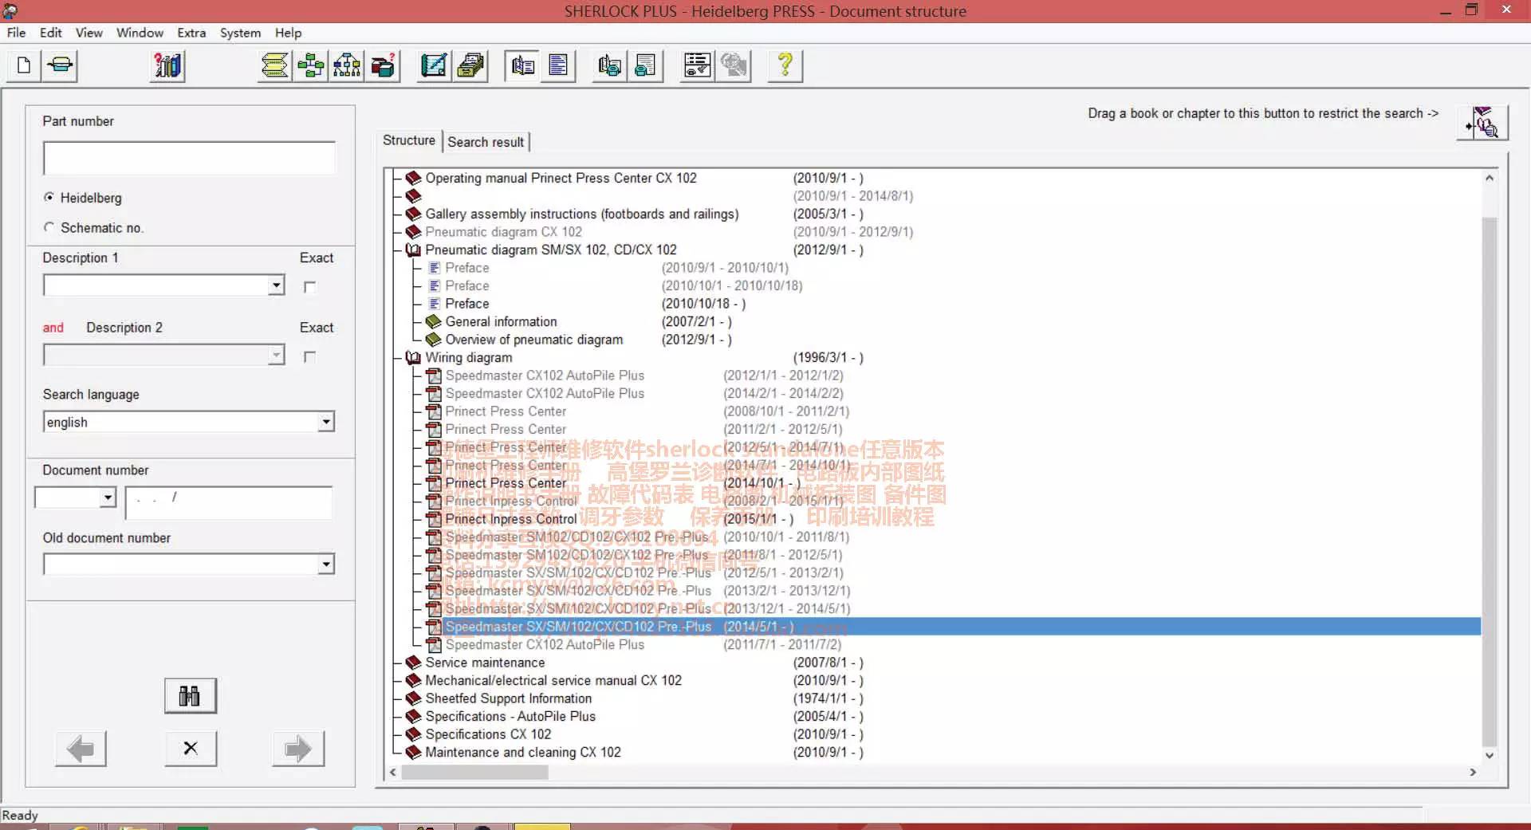Click the right arrow forward button

pos(298,749)
